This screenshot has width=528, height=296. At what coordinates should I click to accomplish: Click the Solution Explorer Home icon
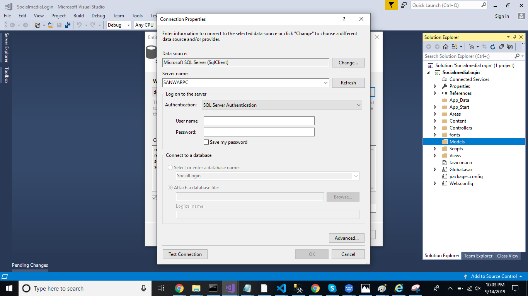(446, 47)
